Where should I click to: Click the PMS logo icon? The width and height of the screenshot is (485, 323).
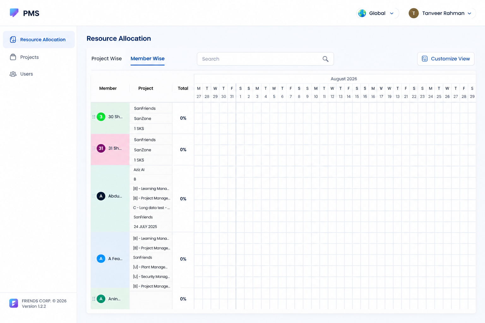coord(14,13)
